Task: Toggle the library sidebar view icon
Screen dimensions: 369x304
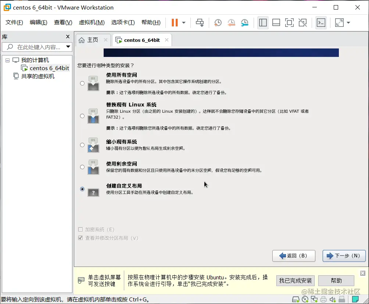Action: 263,22
